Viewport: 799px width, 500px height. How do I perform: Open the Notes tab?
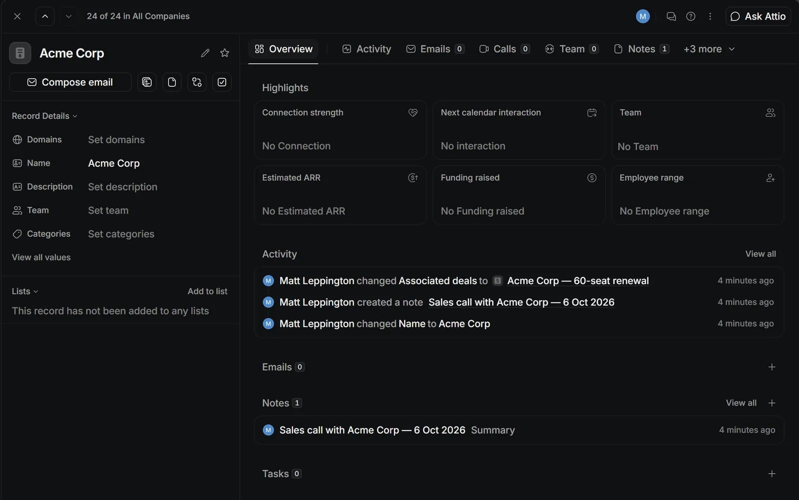[x=641, y=49]
